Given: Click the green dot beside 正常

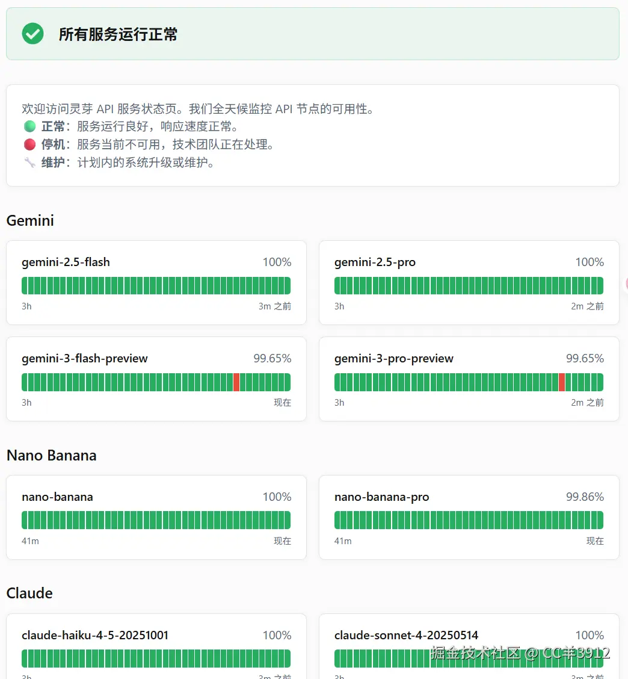Looking at the screenshot, I should (30, 126).
